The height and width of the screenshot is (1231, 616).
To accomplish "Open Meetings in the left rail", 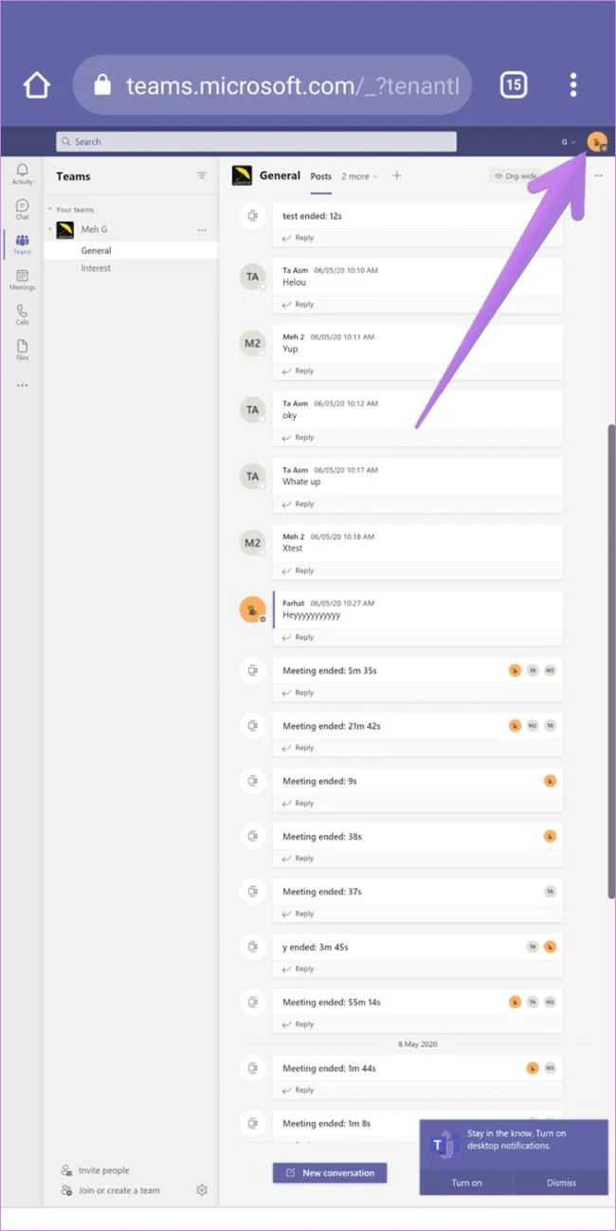I will 22,280.
